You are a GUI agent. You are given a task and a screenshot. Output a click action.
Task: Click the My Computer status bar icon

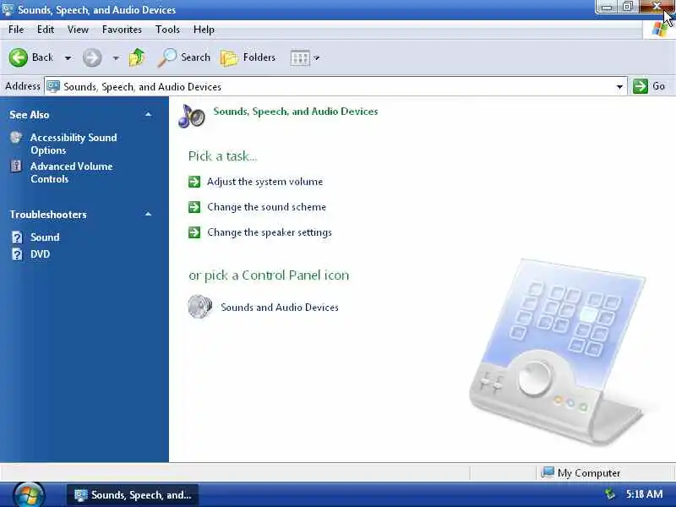click(548, 472)
